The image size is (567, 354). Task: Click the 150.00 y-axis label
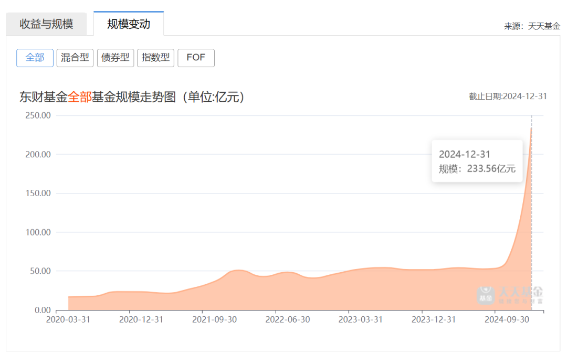38,193
